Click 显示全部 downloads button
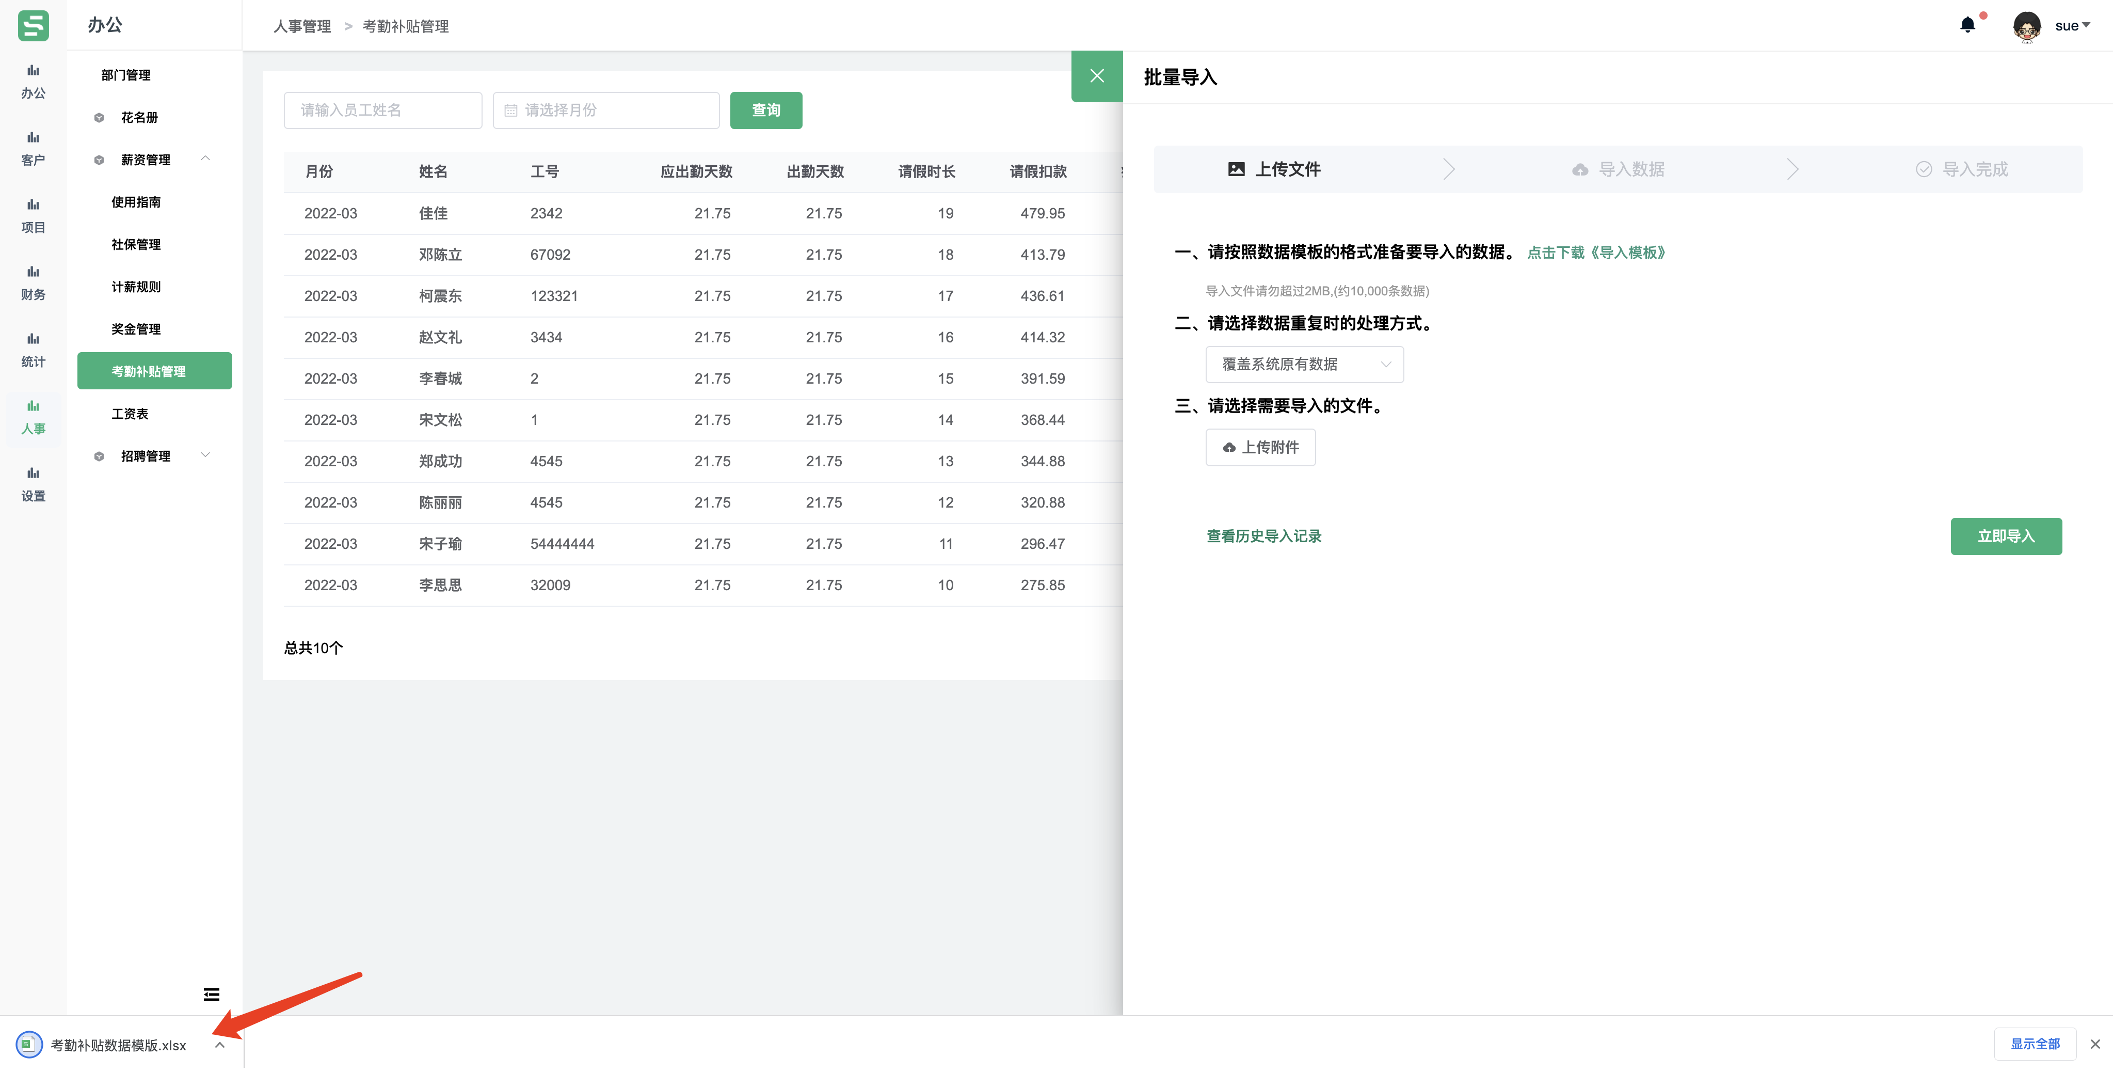This screenshot has width=2113, height=1073. [2034, 1044]
